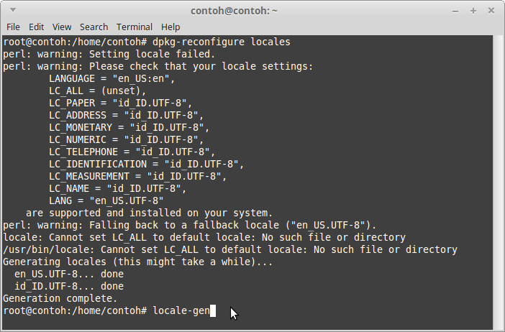Image resolution: width=505 pixels, height=332 pixels.
Task: Minimize the terminal window
Action: coord(455,11)
